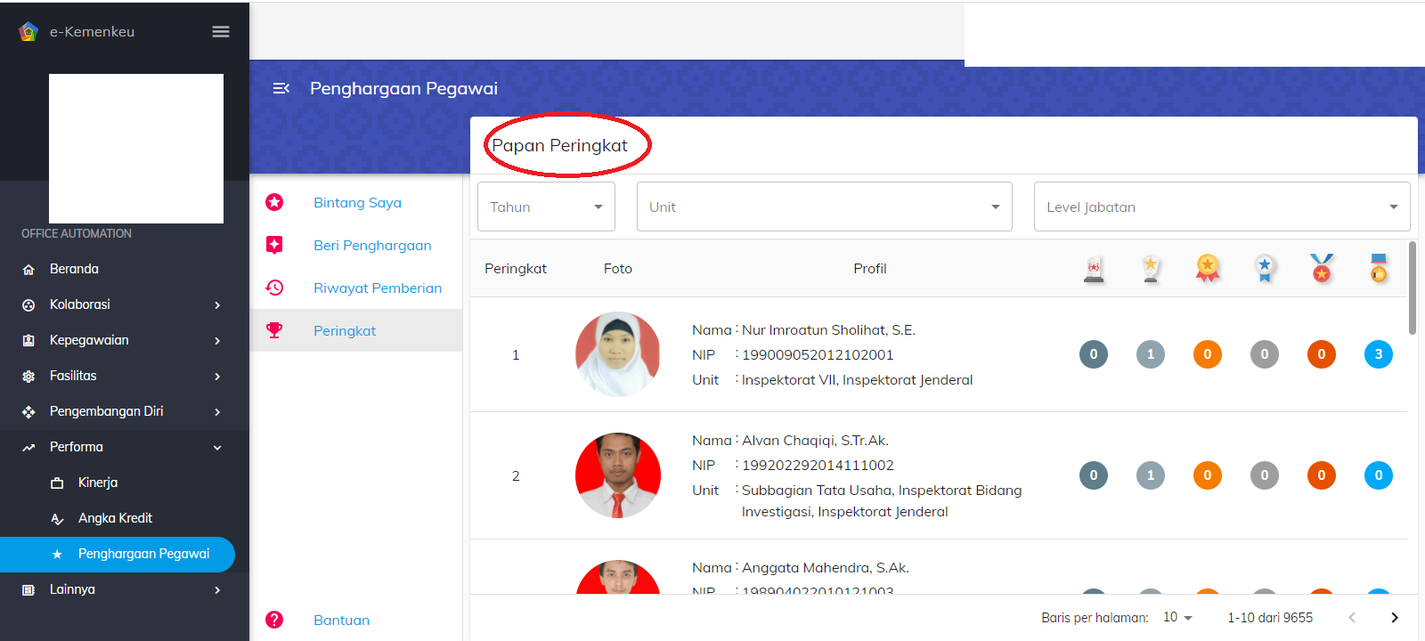The width and height of the screenshot is (1425, 641).
Task: Click the Beranda home icon
Action: [28, 269]
